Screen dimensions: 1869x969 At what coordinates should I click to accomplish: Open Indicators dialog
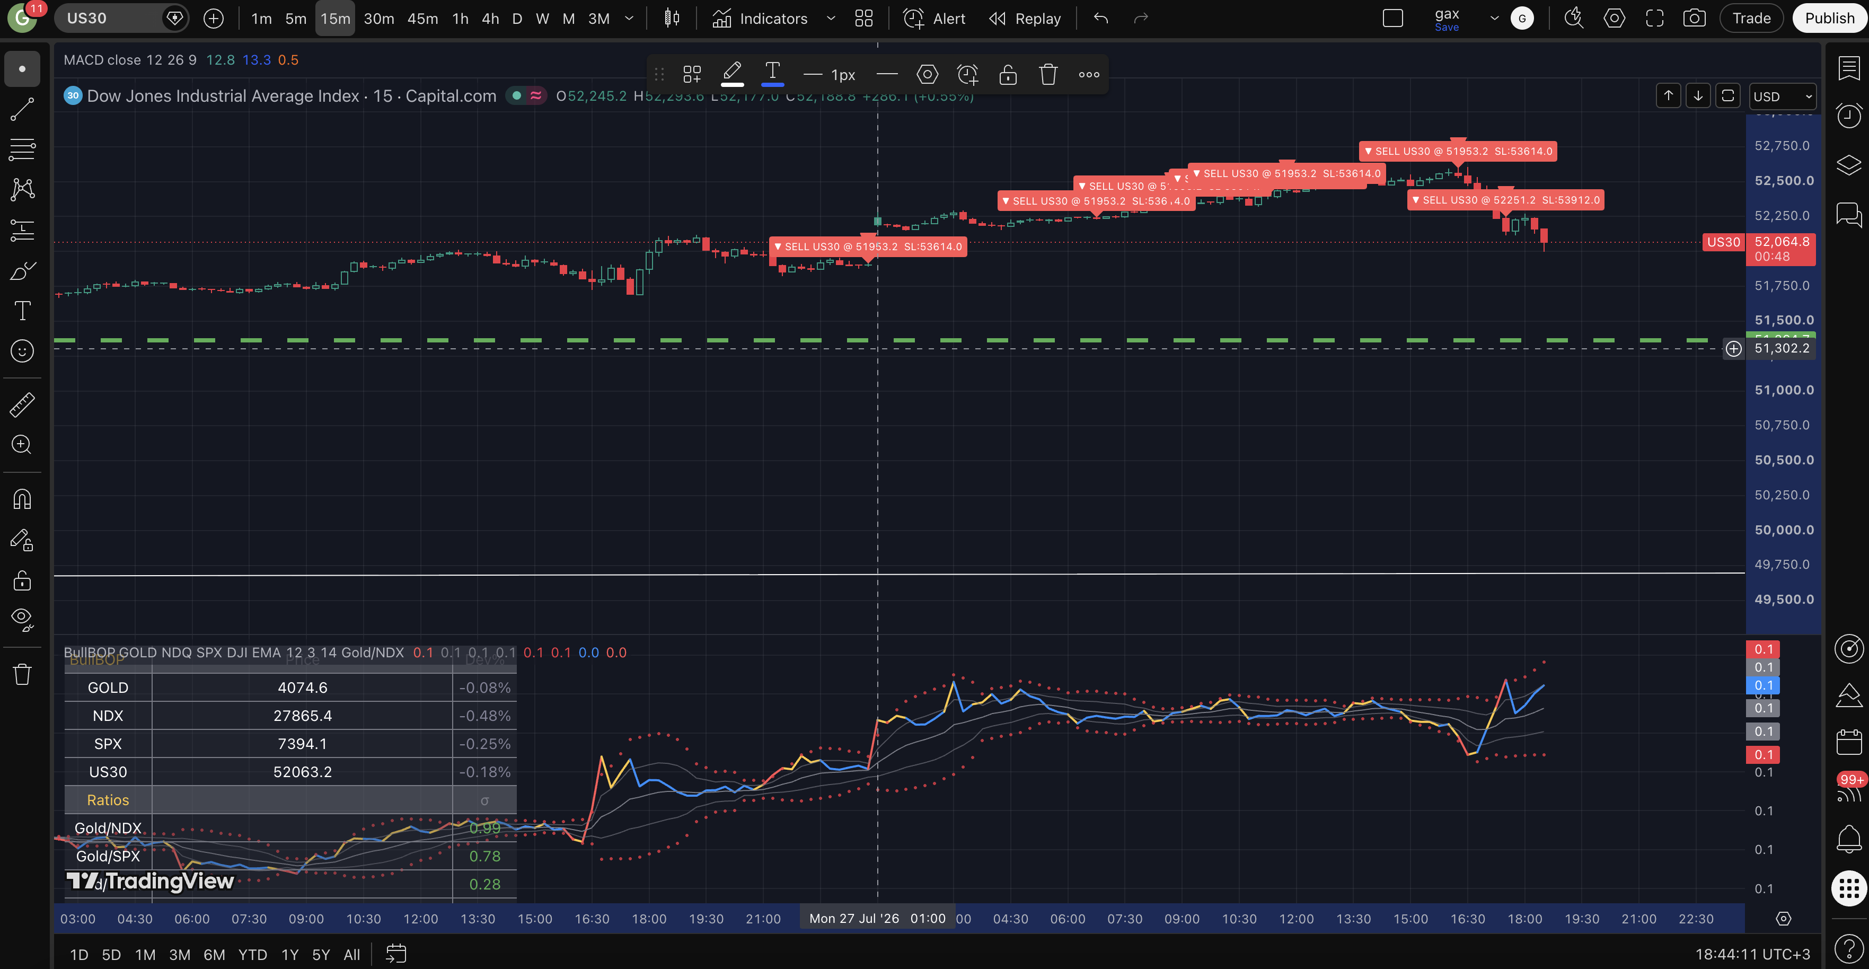[x=760, y=18]
